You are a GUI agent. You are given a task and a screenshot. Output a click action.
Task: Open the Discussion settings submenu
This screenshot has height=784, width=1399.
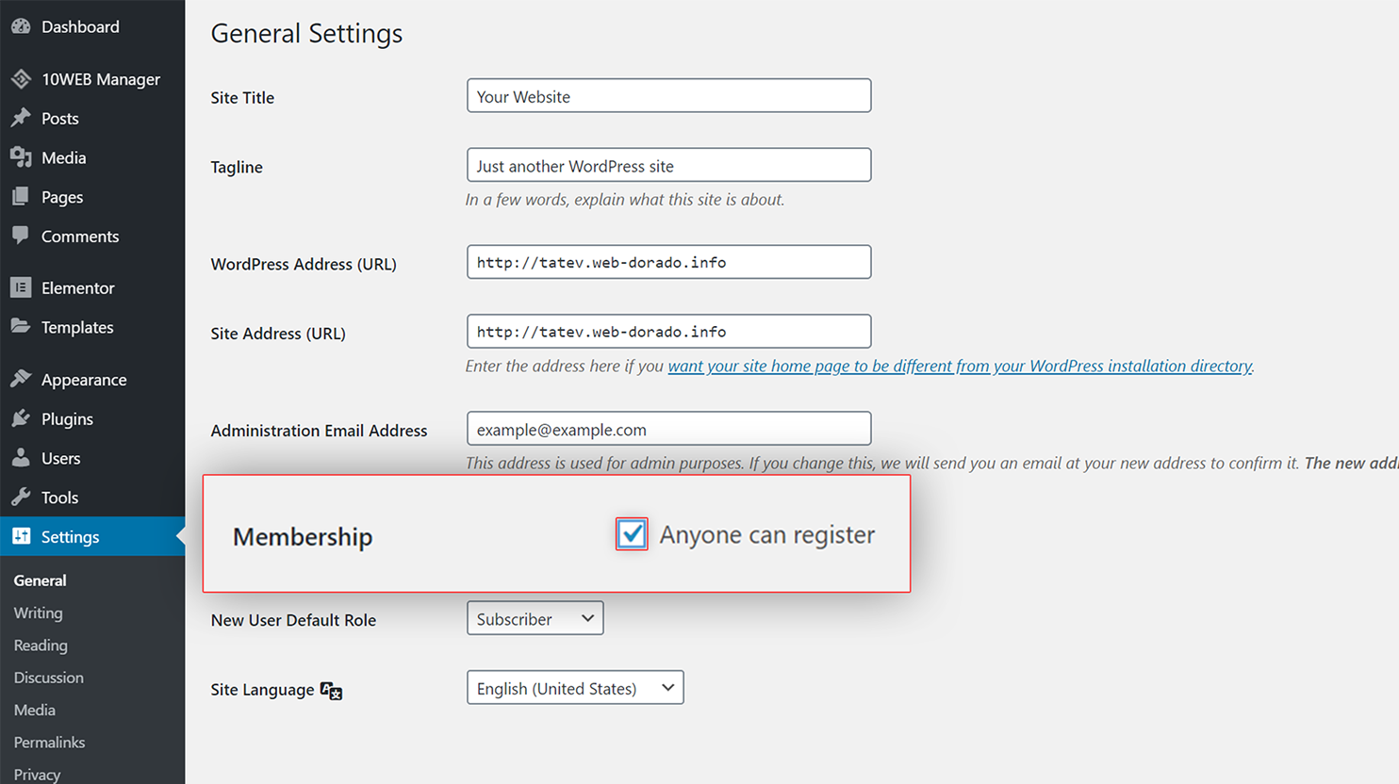pos(48,678)
